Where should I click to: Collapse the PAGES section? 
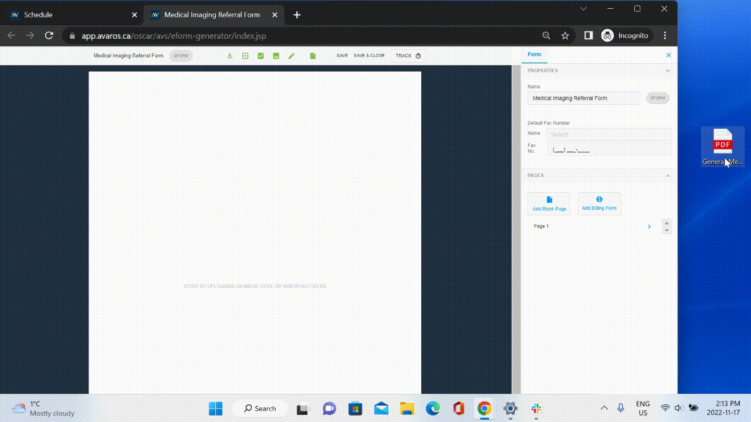pos(667,175)
